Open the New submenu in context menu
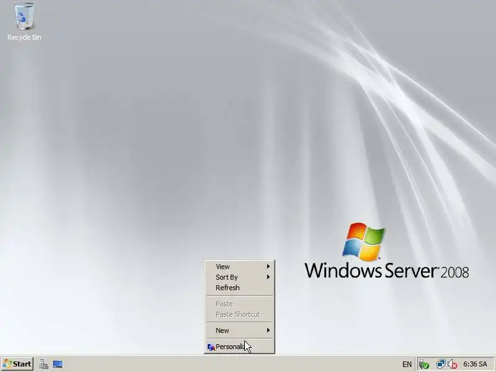496x372 pixels. click(x=240, y=330)
